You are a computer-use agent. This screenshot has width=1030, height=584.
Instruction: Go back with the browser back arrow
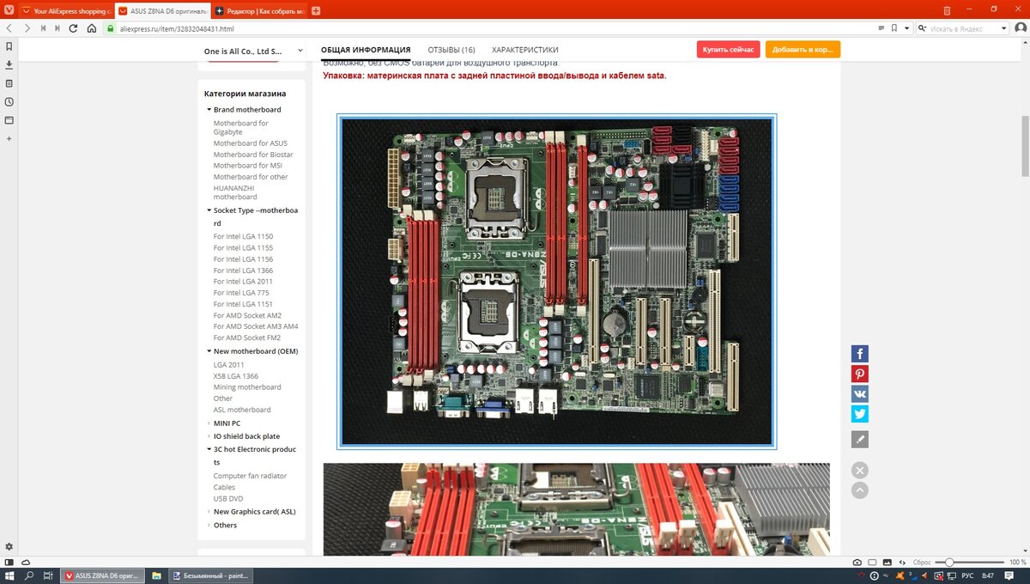9,28
